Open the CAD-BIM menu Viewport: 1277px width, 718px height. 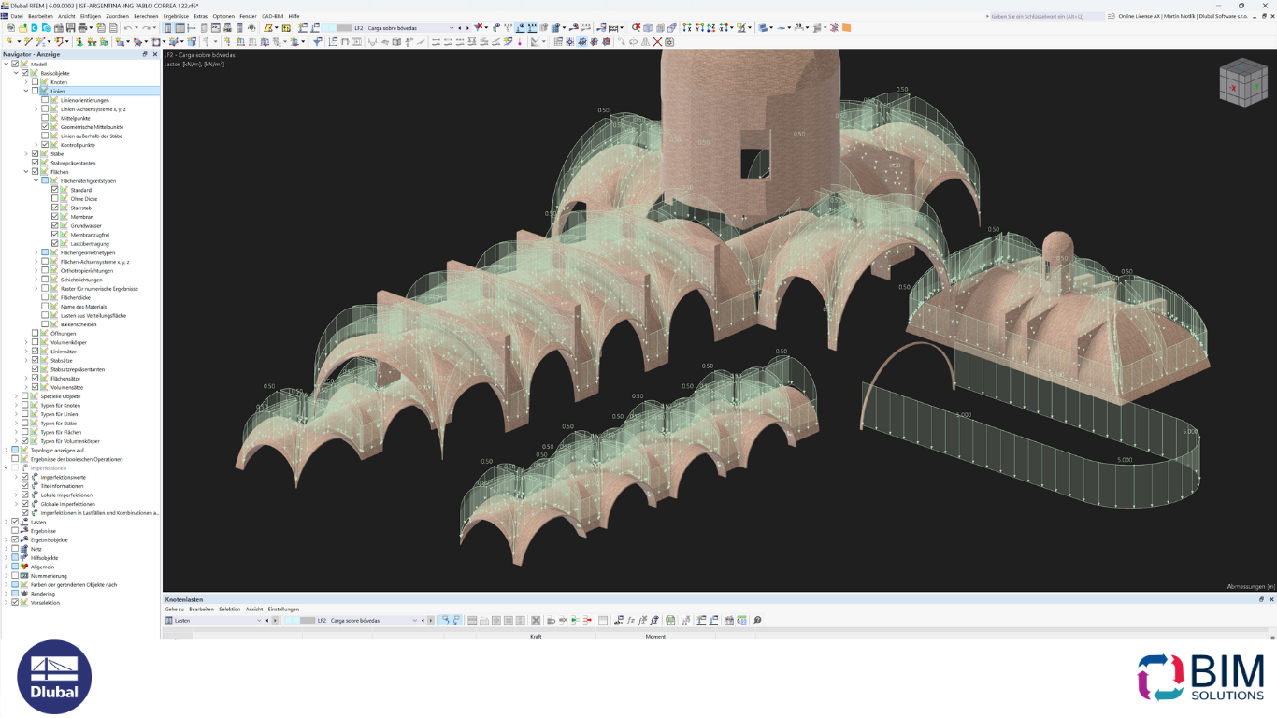(272, 16)
